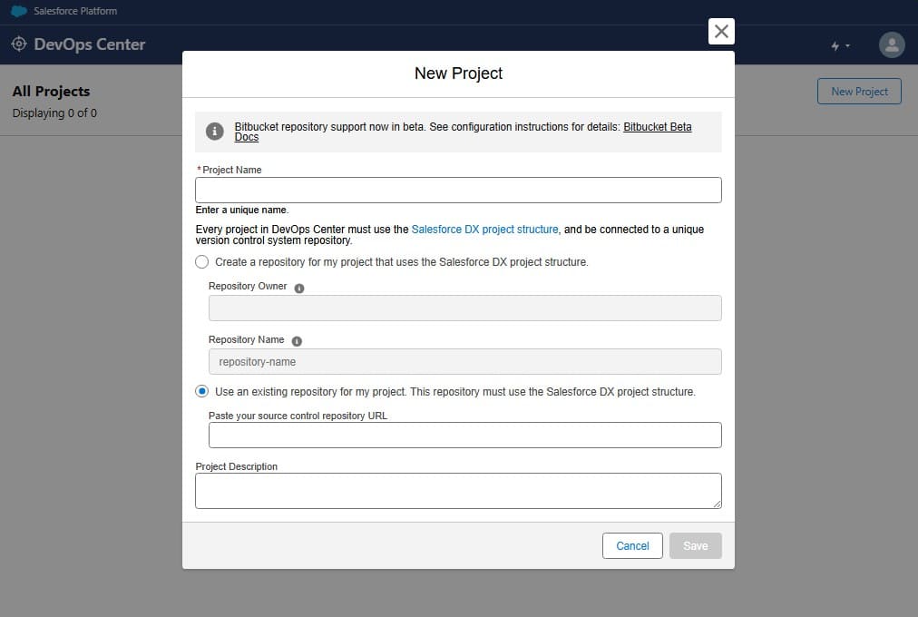Image resolution: width=918 pixels, height=617 pixels.
Task: Click the Repository Owner field
Action: 464,308
